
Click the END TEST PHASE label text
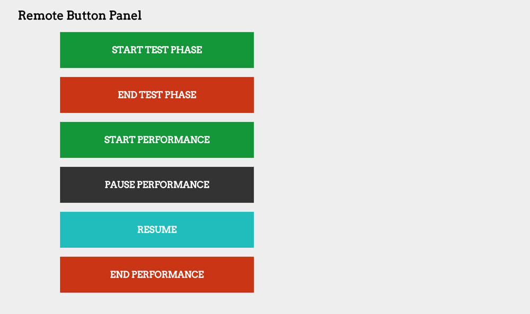(x=157, y=95)
